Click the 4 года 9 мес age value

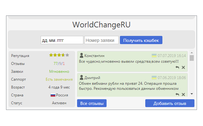[x=59, y=87]
